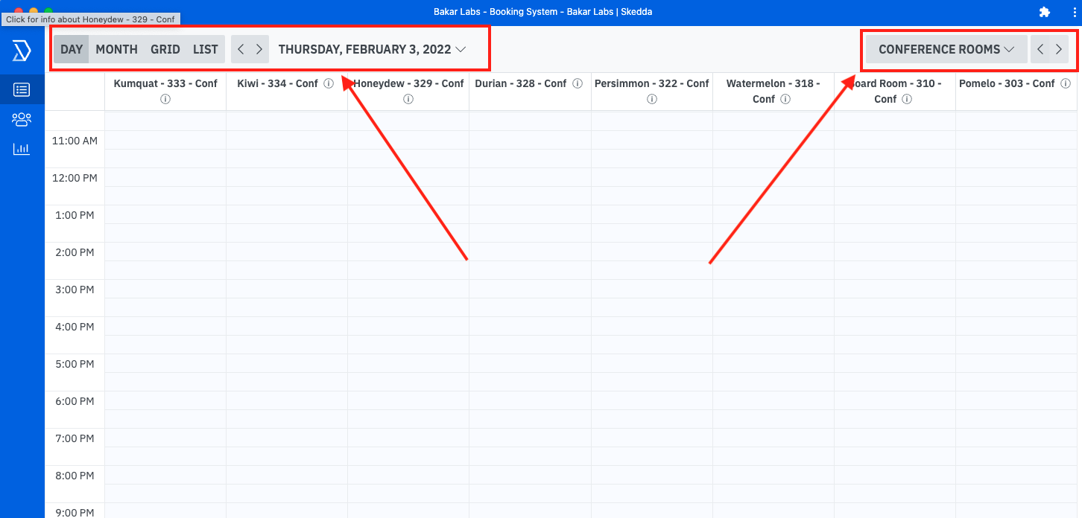
Task: Click the 5:00 PM time label
Action: tap(75, 364)
